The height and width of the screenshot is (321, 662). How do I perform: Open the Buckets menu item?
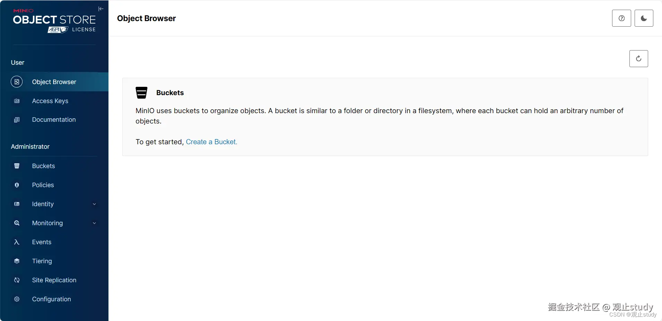43,166
